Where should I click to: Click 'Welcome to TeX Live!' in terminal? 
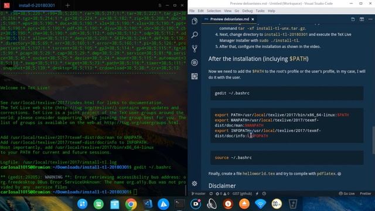[x=25, y=88]
